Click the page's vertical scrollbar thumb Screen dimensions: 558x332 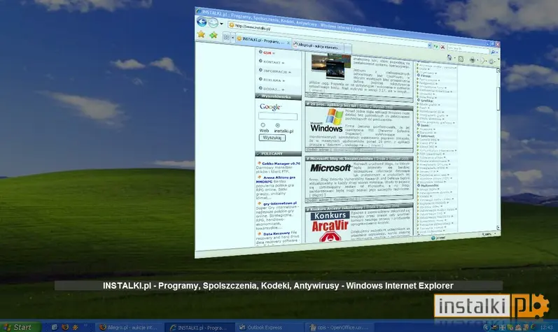[498, 99]
